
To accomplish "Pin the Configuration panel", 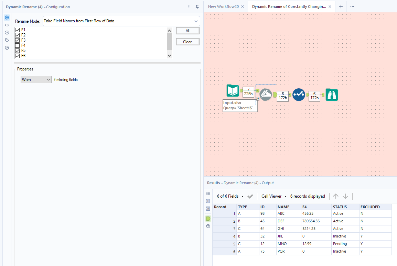I will (x=197, y=7).
